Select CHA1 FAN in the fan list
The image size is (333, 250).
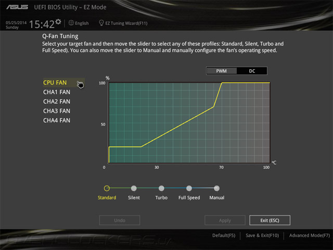click(x=57, y=92)
